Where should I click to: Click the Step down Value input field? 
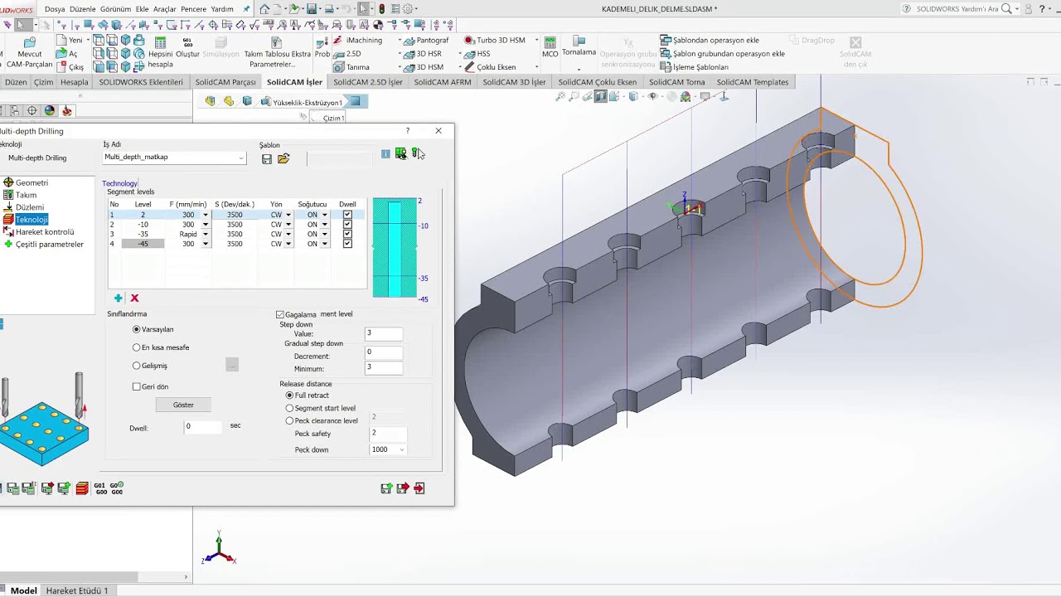(x=383, y=333)
